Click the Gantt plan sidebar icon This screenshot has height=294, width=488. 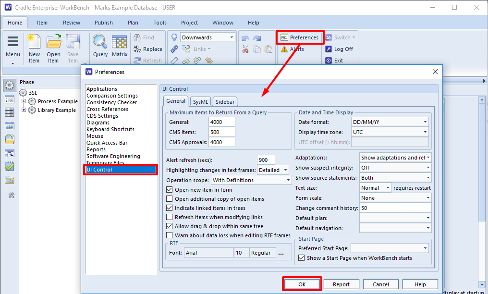pos(10,153)
